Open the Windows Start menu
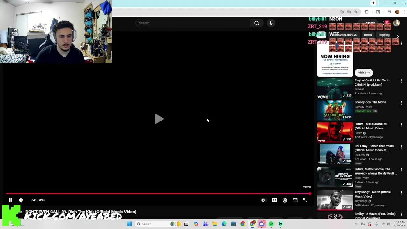 (x=129, y=224)
